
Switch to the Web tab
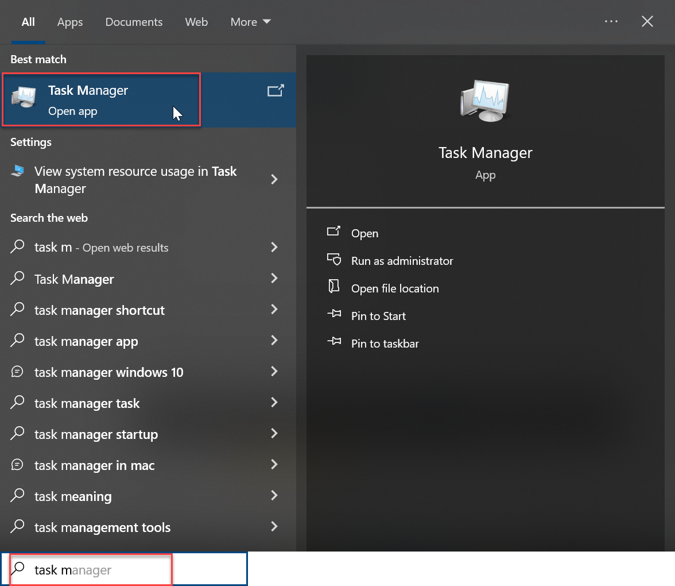(x=196, y=22)
